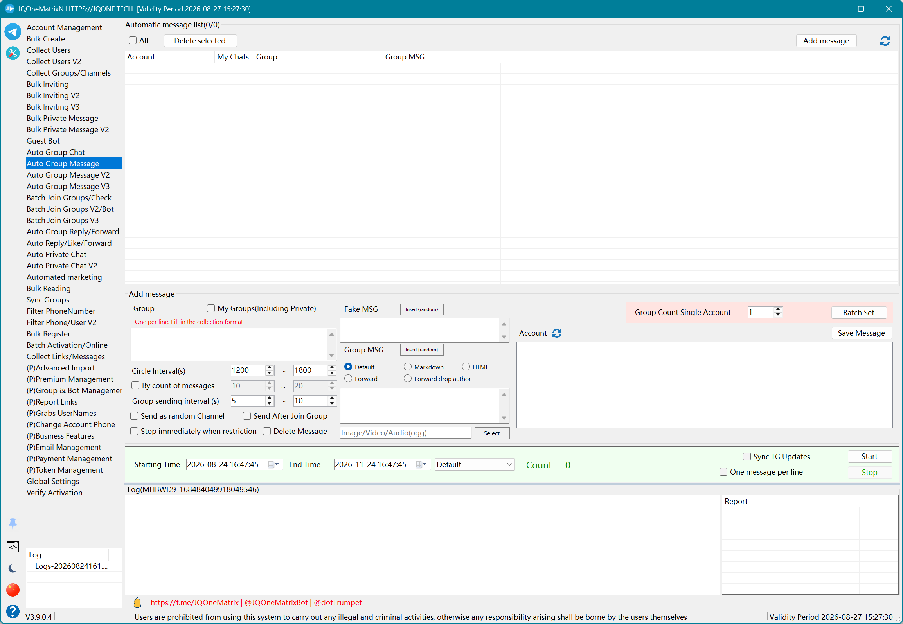Enable Send as random Channel
903x624 pixels.
coord(134,416)
